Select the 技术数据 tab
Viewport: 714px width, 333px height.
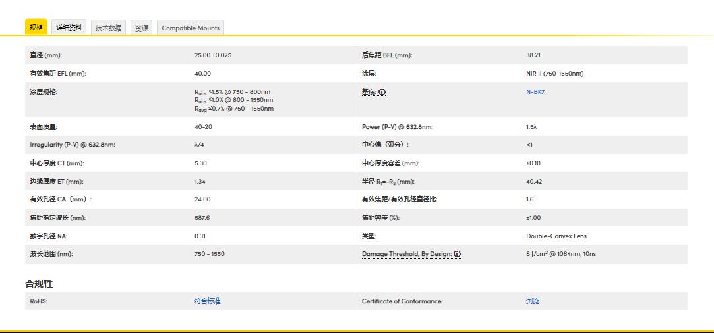(108, 28)
